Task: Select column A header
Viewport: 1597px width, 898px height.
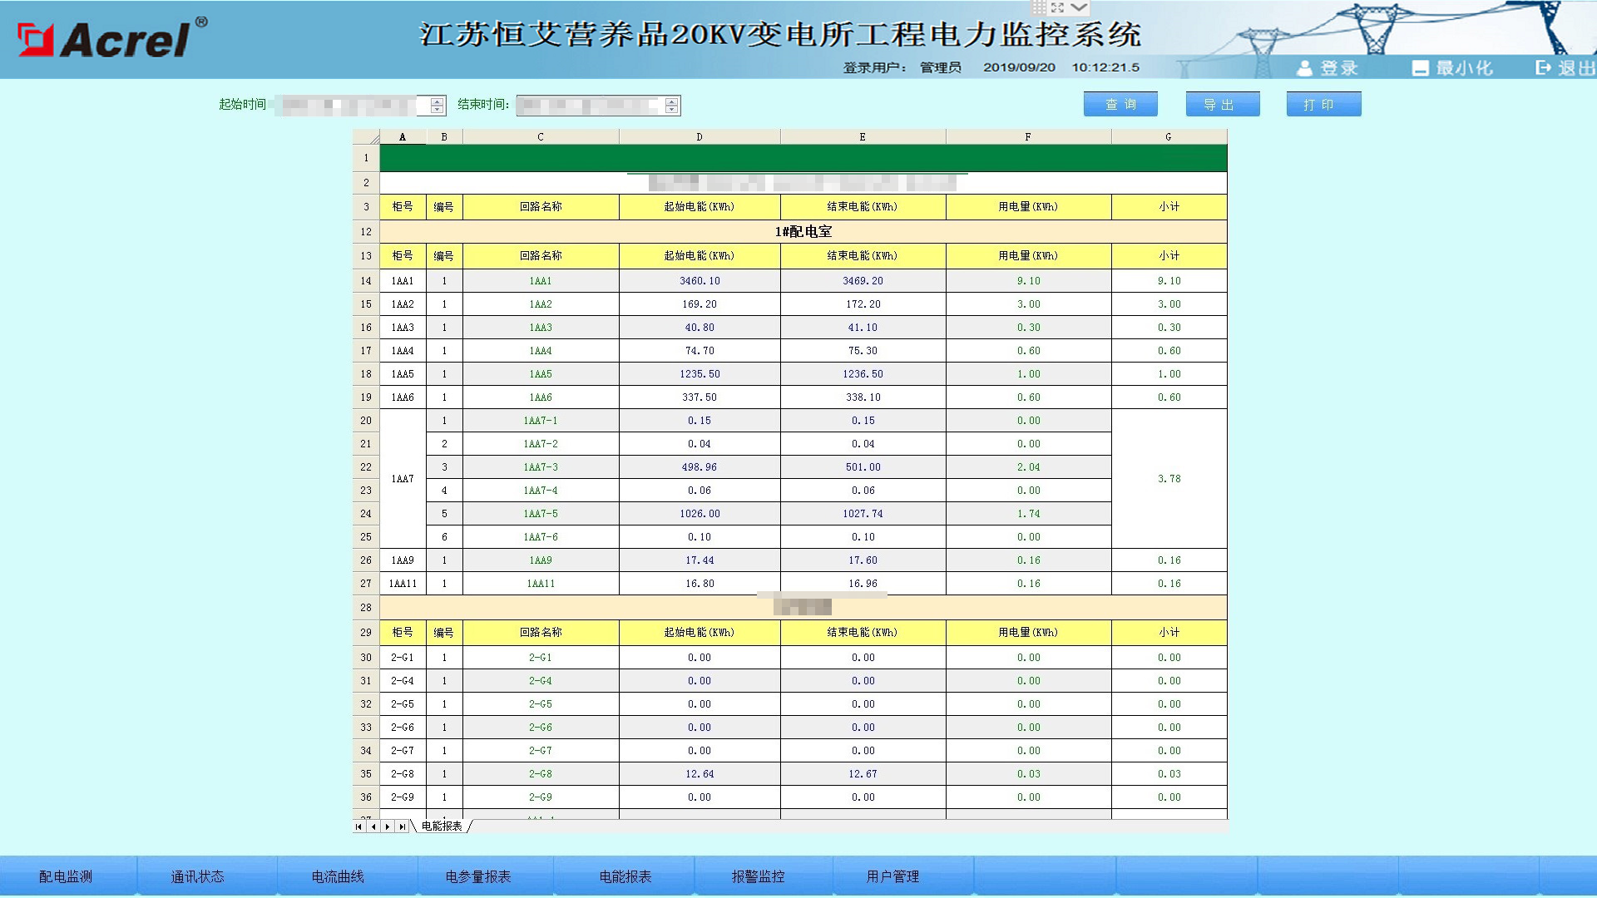Action: (x=403, y=137)
